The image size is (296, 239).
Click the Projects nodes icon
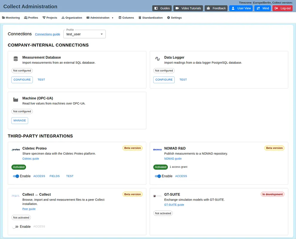click(x=44, y=17)
